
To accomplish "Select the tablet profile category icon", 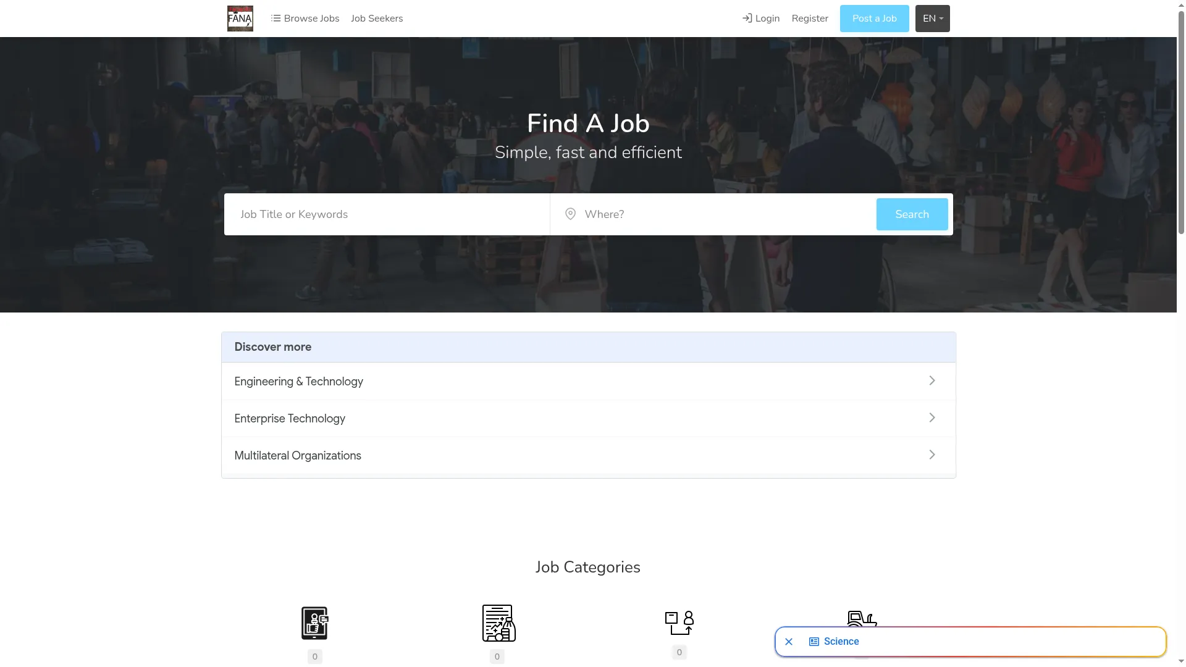I will pyautogui.click(x=315, y=623).
